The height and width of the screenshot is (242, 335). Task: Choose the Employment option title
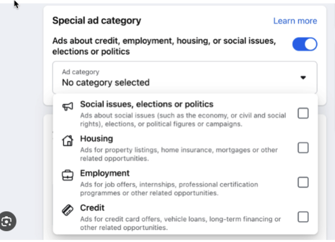(105, 173)
